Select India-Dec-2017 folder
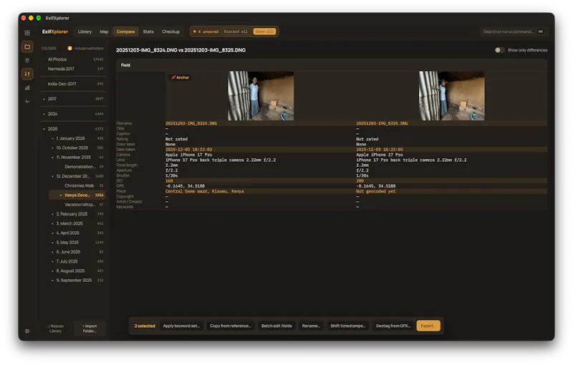This screenshot has width=573, height=365. pos(73,84)
